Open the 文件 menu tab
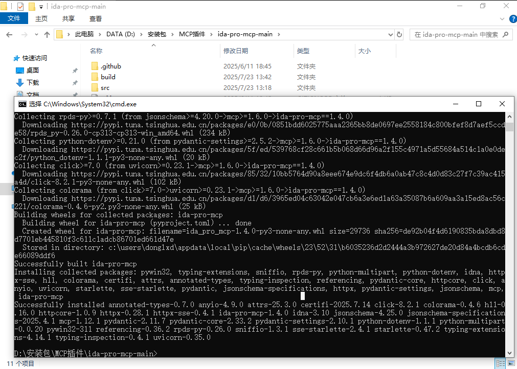This screenshot has height=369, width=517. [x=14, y=19]
